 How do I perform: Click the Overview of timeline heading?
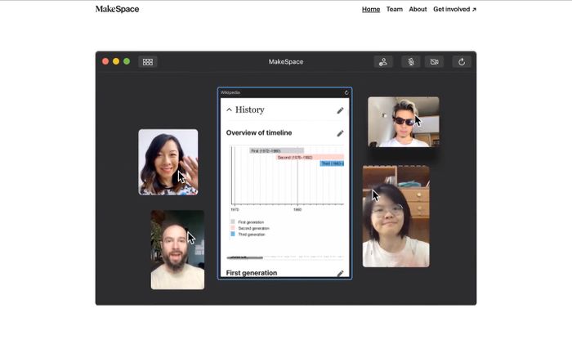pos(259,133)
